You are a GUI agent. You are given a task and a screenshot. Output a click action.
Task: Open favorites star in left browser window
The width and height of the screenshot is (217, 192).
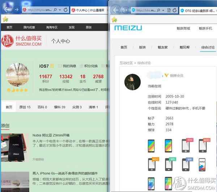pyautogui.click(x=5, y=19)
